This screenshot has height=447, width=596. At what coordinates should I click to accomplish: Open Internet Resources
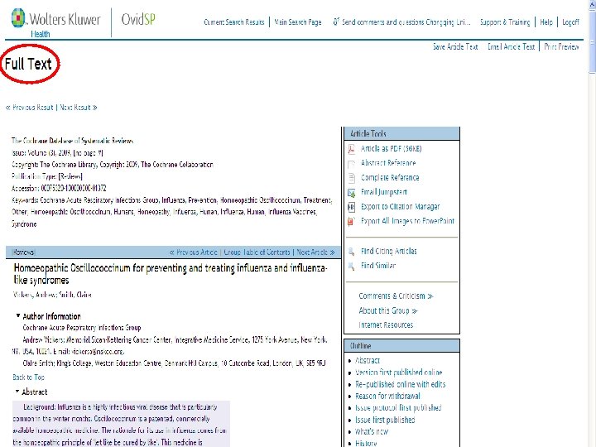tap(386, 325)
